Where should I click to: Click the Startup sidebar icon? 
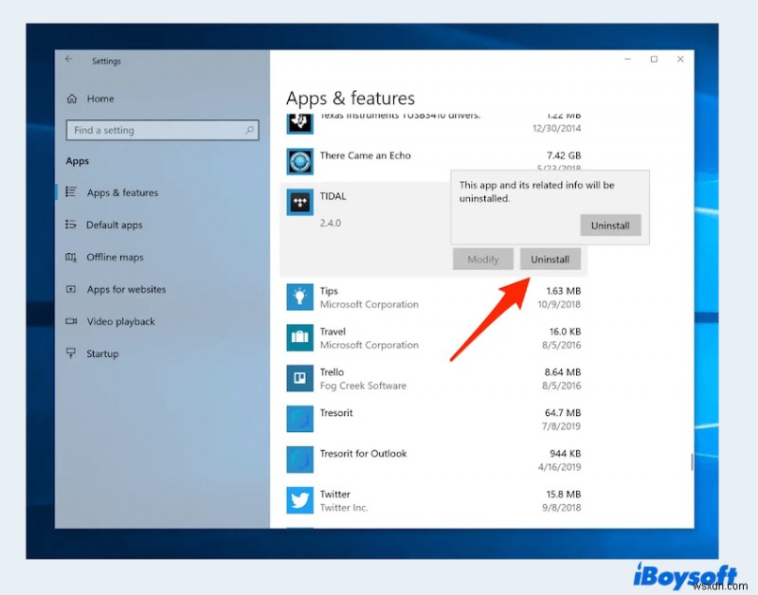click(71, 353)
